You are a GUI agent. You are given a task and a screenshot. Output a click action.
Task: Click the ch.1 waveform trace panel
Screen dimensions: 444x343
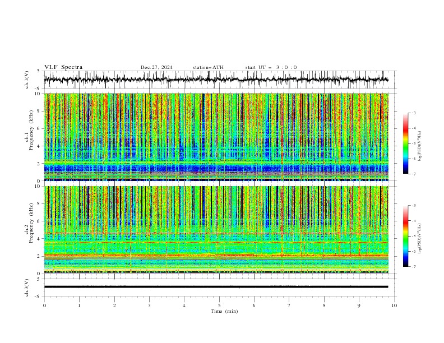(x=220, y=80)
